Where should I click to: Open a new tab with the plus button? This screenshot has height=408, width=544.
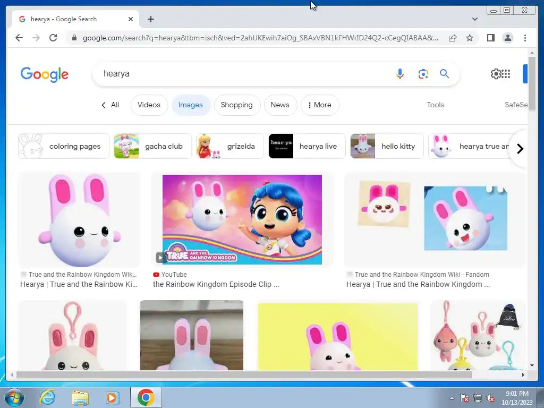[150, 19]
